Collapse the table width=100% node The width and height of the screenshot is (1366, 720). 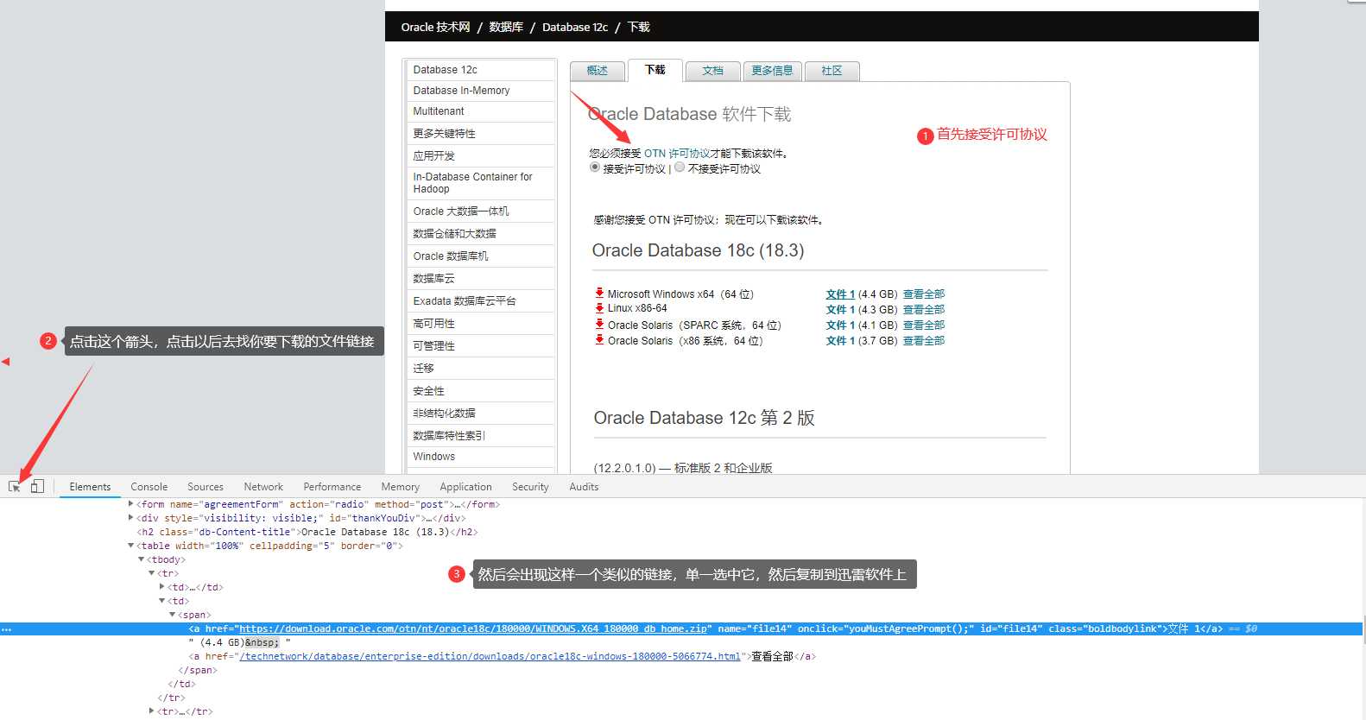(x=131, y=546)
